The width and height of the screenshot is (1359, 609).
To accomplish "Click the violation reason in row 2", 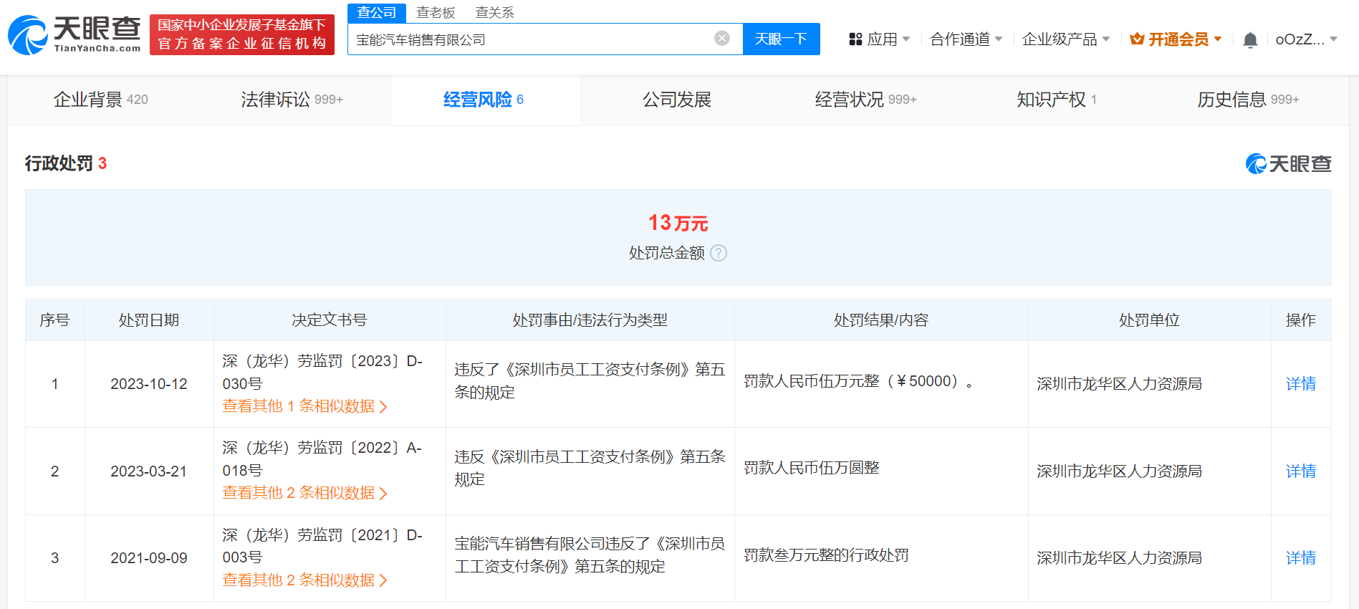I will (590, 468).
